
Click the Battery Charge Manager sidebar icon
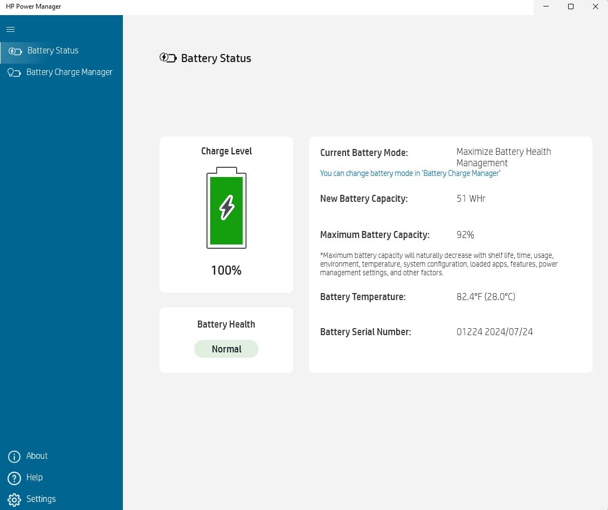point(14,72)
